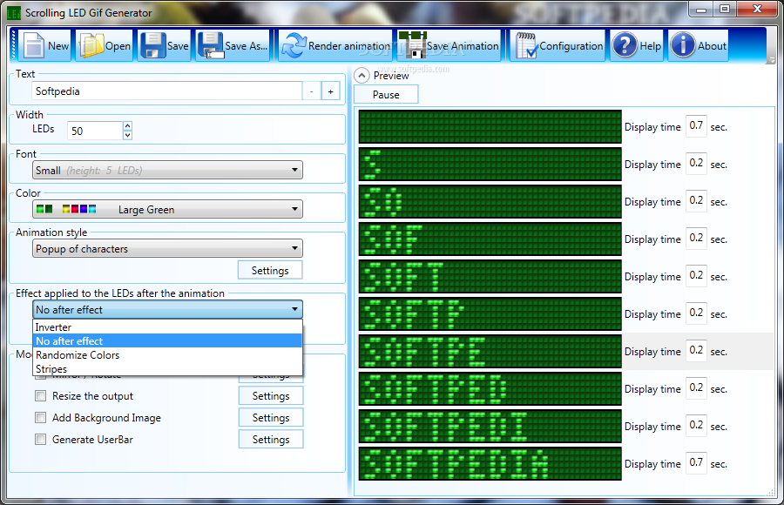Maximize the Scrolling LED Gif Generator window
784x505 pixels.
pyautogui.click(x=725, y=10)
